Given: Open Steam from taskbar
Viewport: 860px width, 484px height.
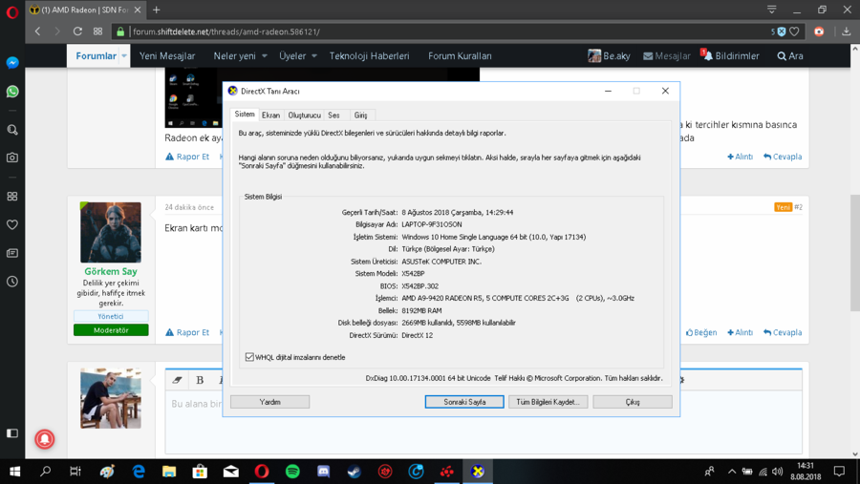Looking at the screenshot, I should pyautogui.click(x=355, y=471).
